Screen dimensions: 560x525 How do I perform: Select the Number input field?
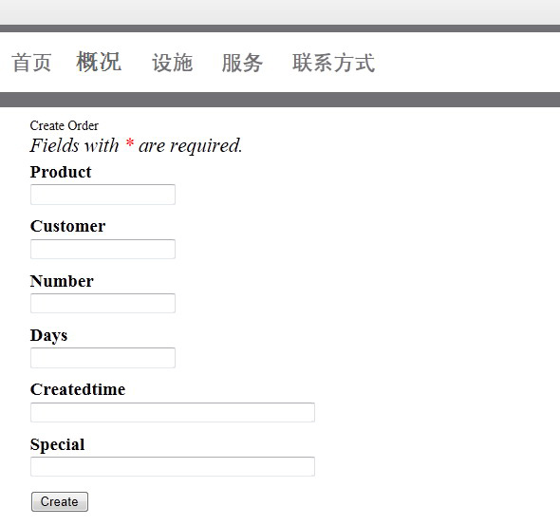[x=103, y=304]
